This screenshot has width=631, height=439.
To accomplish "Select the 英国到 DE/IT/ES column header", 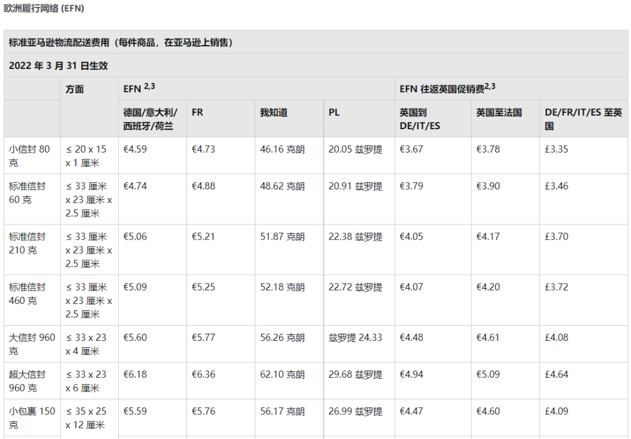I will tap(419, 119).
